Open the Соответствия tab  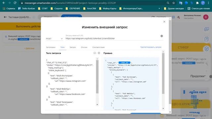(98, 47)
